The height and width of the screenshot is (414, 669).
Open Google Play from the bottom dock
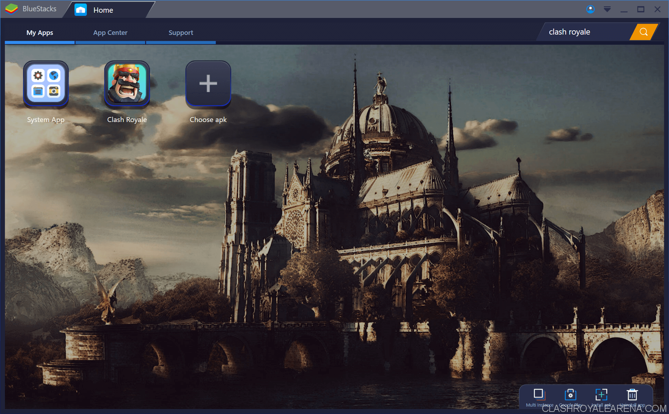click(x=571, y=394)
